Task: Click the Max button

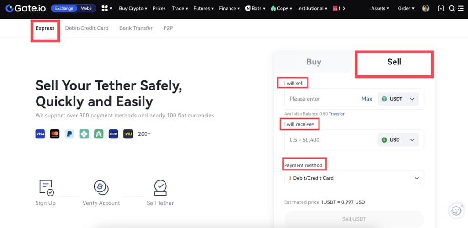Action: 367,99
